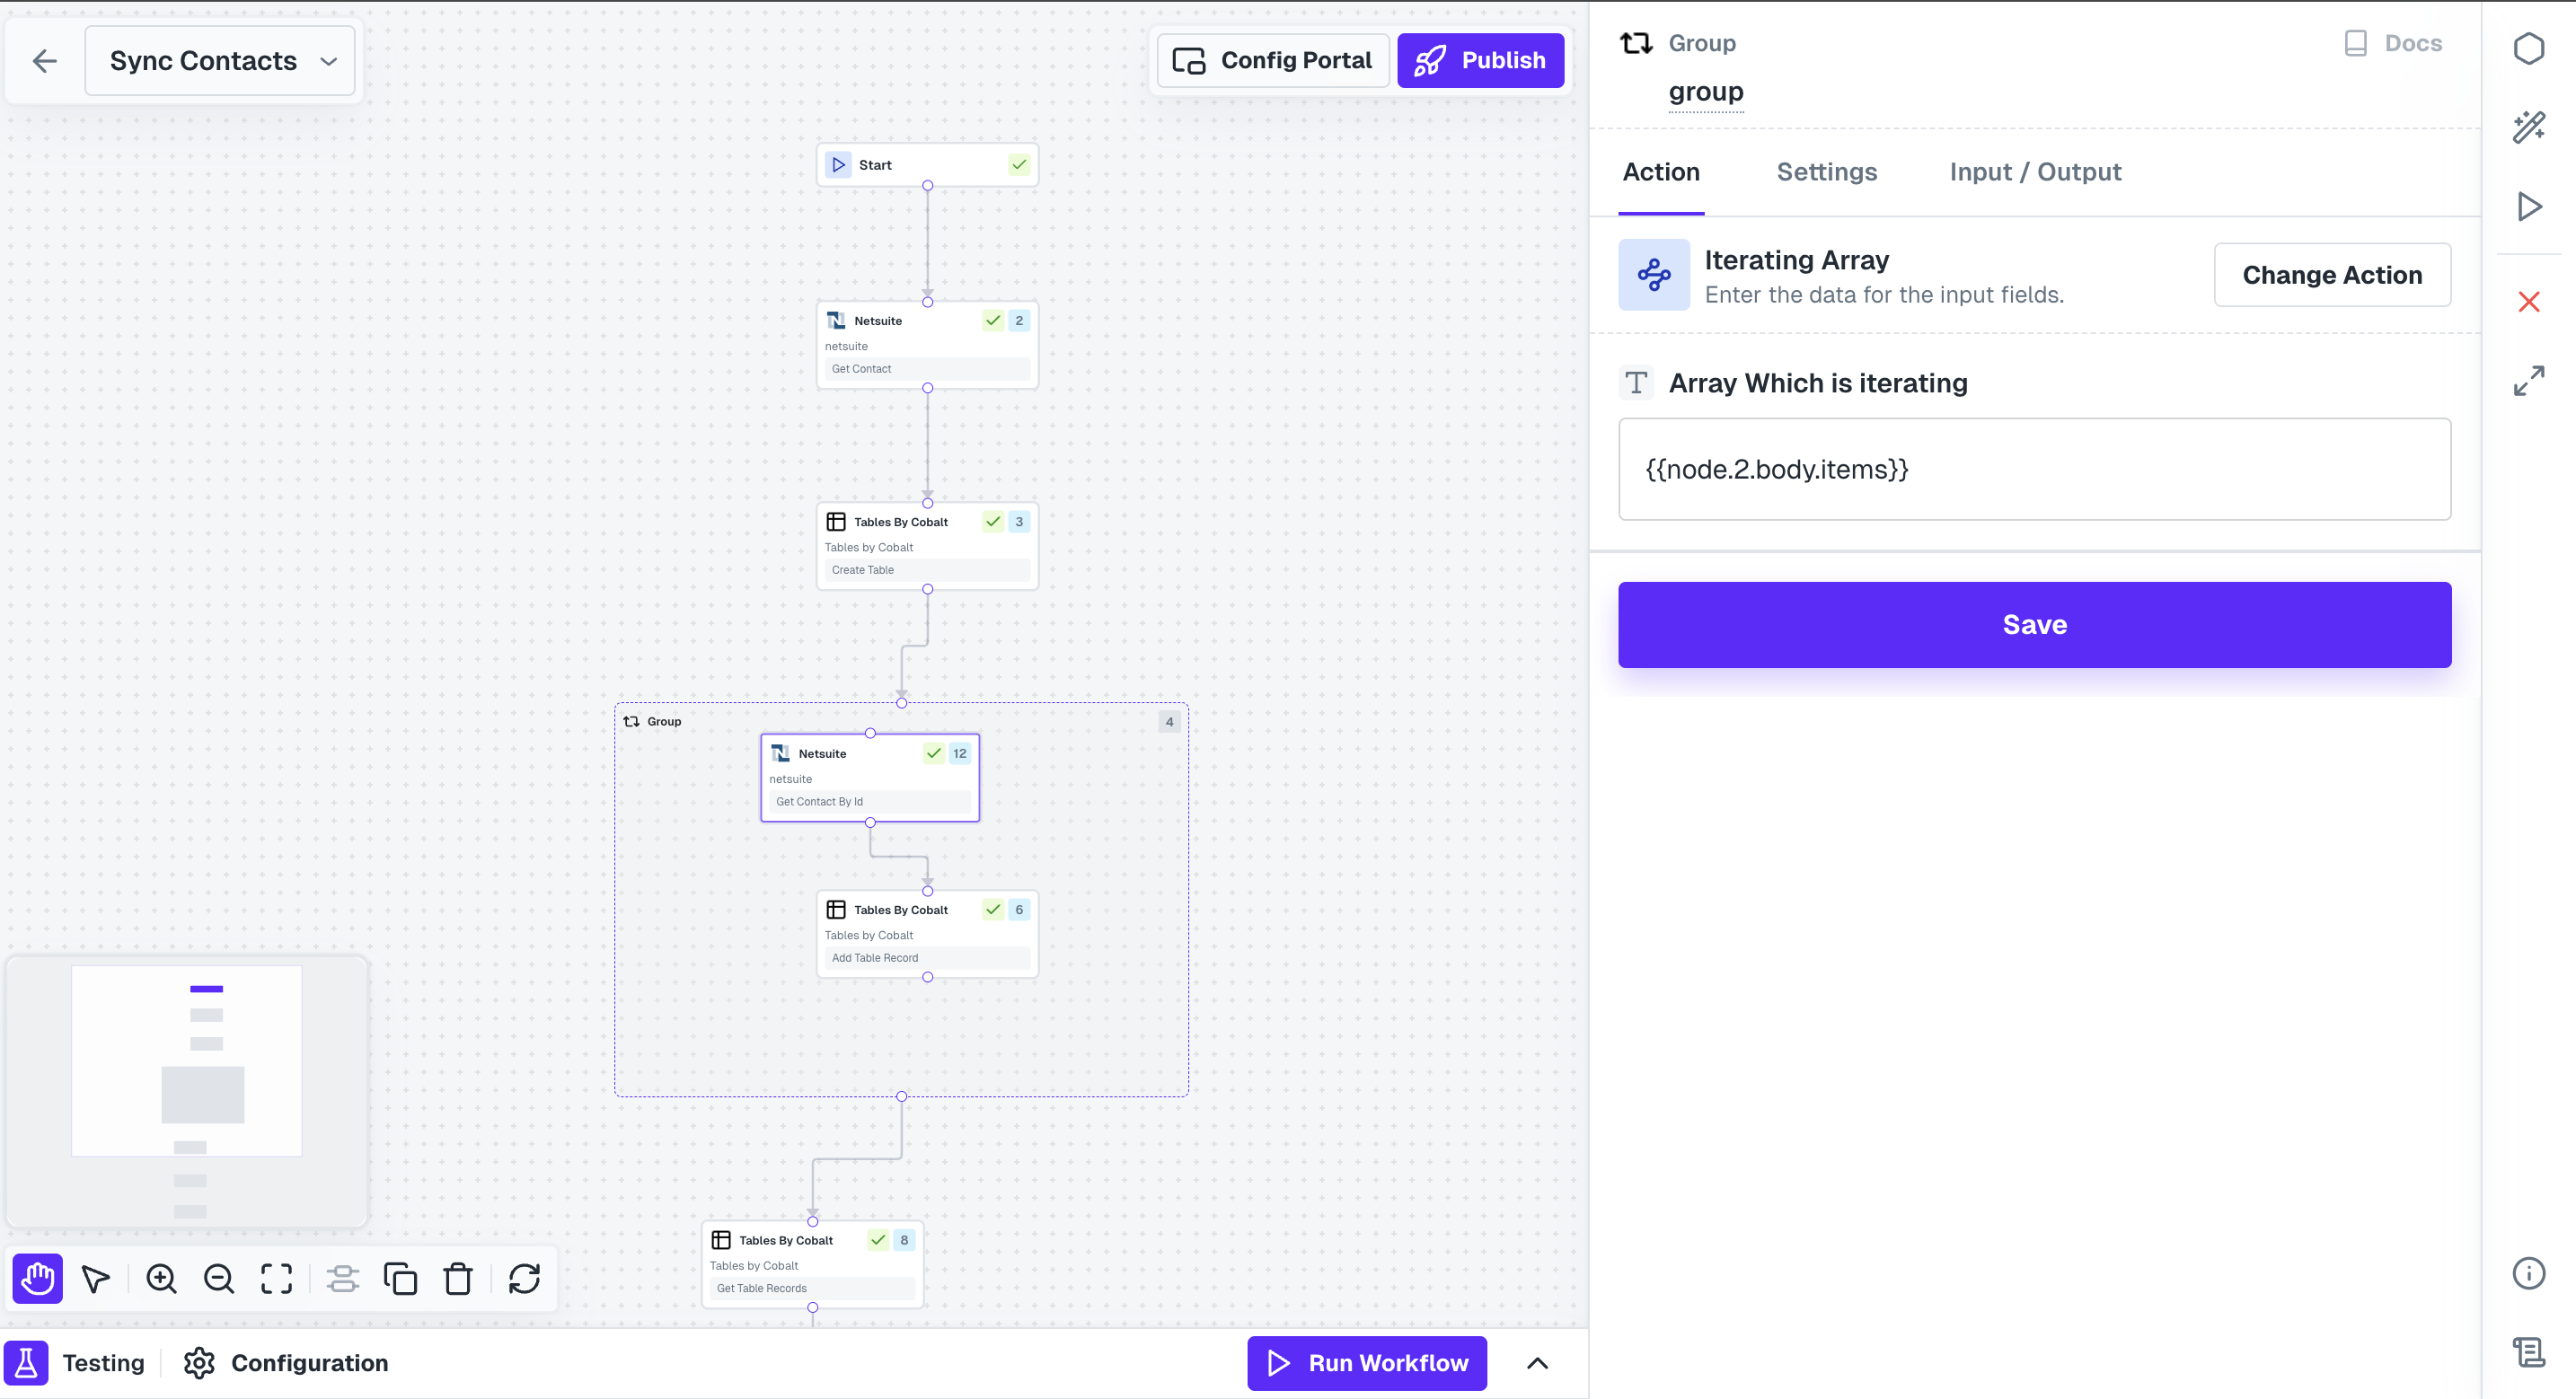Open the Sync Contacts workflow dropdown
This screenshot has height=1399, width=2576.
[x=330, y=60]
